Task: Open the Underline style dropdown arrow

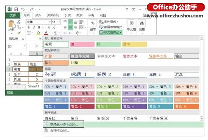Action: pyautogui.click(x=43, y=27)
